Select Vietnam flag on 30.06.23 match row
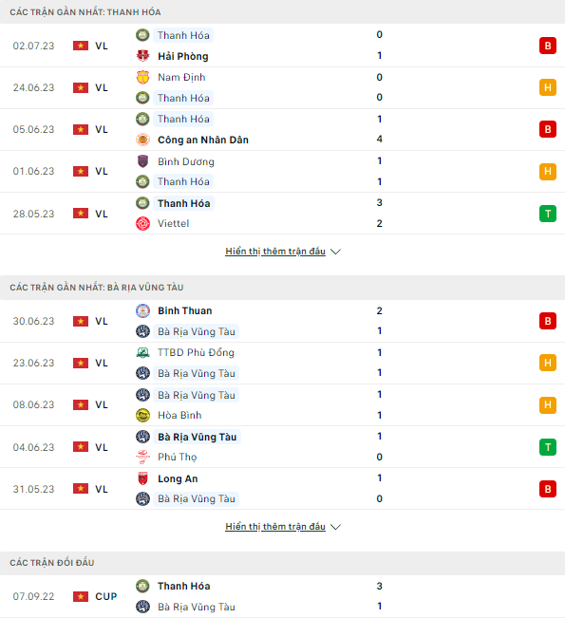565x618 pixels. pyautogui.click(x=81, y=321)
